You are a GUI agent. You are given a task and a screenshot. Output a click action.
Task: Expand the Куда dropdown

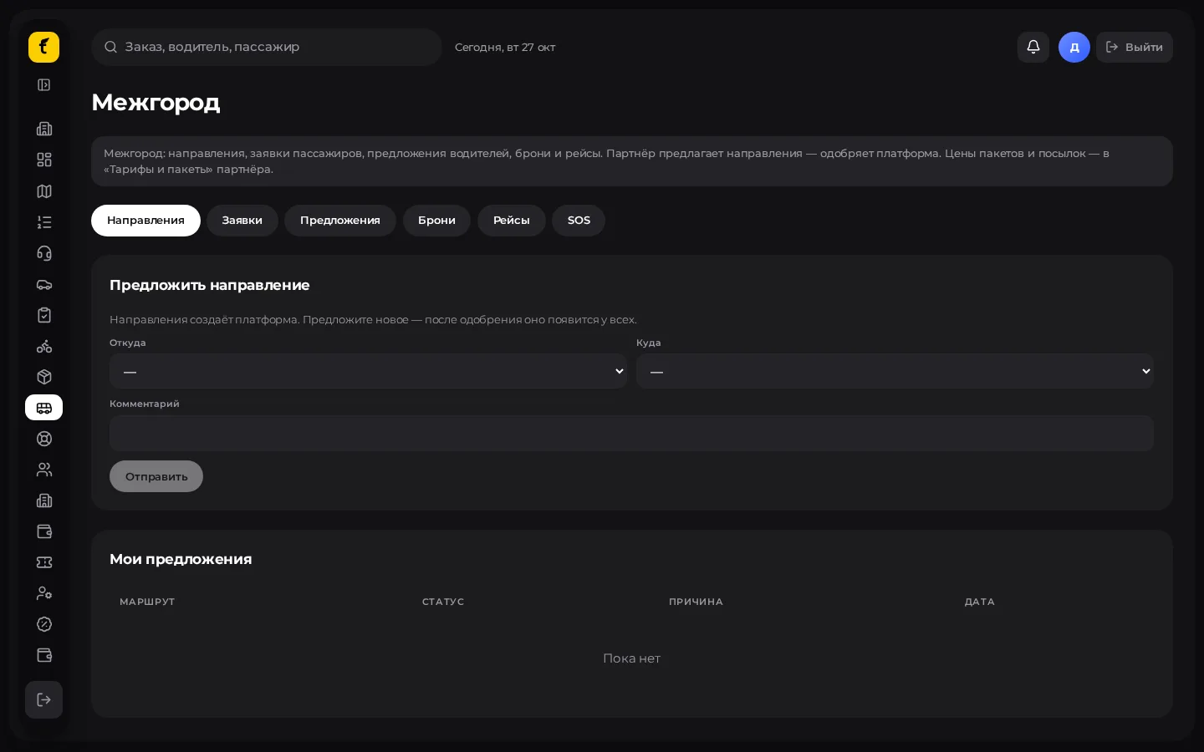[895, 371]
